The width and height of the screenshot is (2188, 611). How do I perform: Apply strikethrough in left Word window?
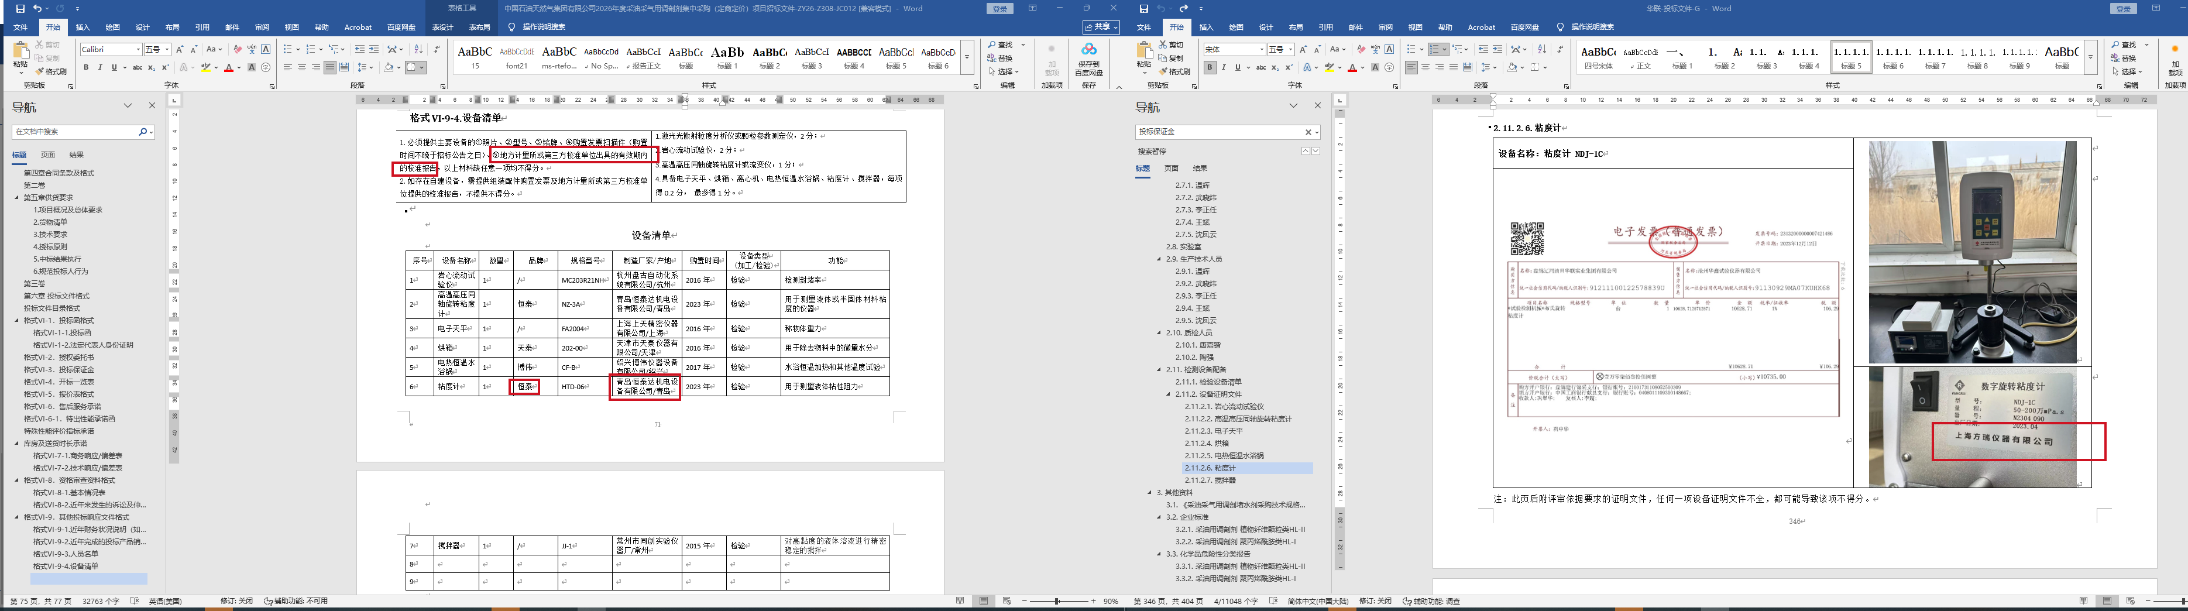click(137, 67)
